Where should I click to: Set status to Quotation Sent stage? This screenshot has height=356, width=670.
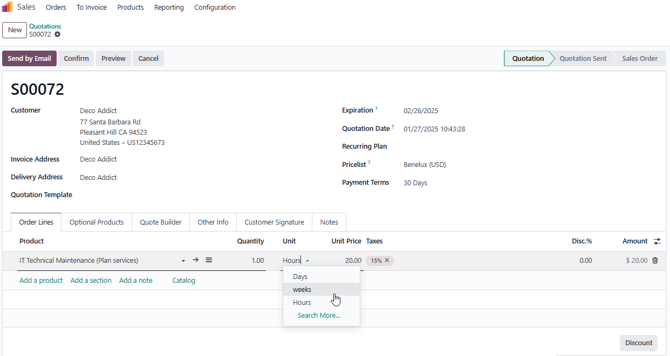coord(583,59)
